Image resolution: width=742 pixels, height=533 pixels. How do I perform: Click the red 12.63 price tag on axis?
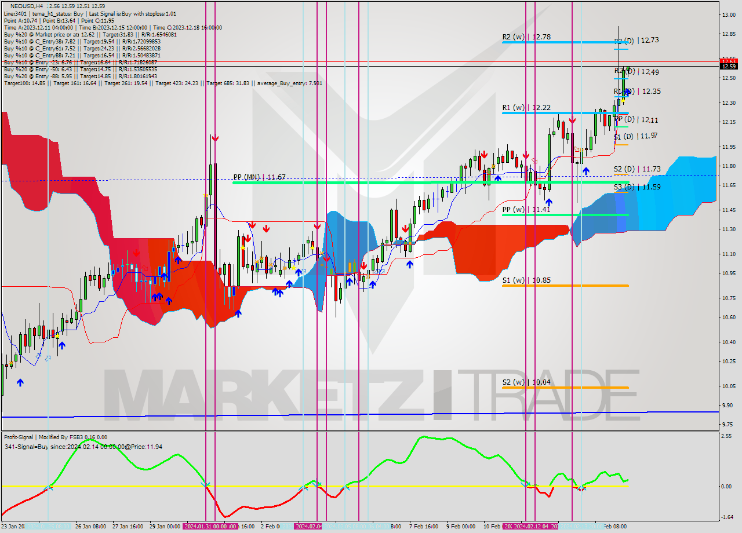729,61
